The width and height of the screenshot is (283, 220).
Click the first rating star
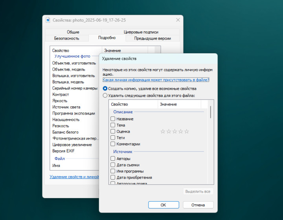163,131
